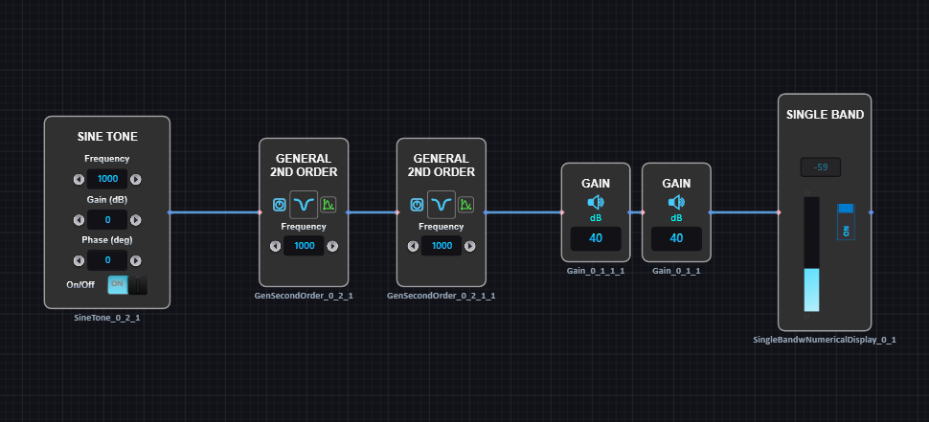The width and height of the screenshot is (929, 422).
Task: Click label GenSecondOrder_0_2_1
Action: (304, 296)
